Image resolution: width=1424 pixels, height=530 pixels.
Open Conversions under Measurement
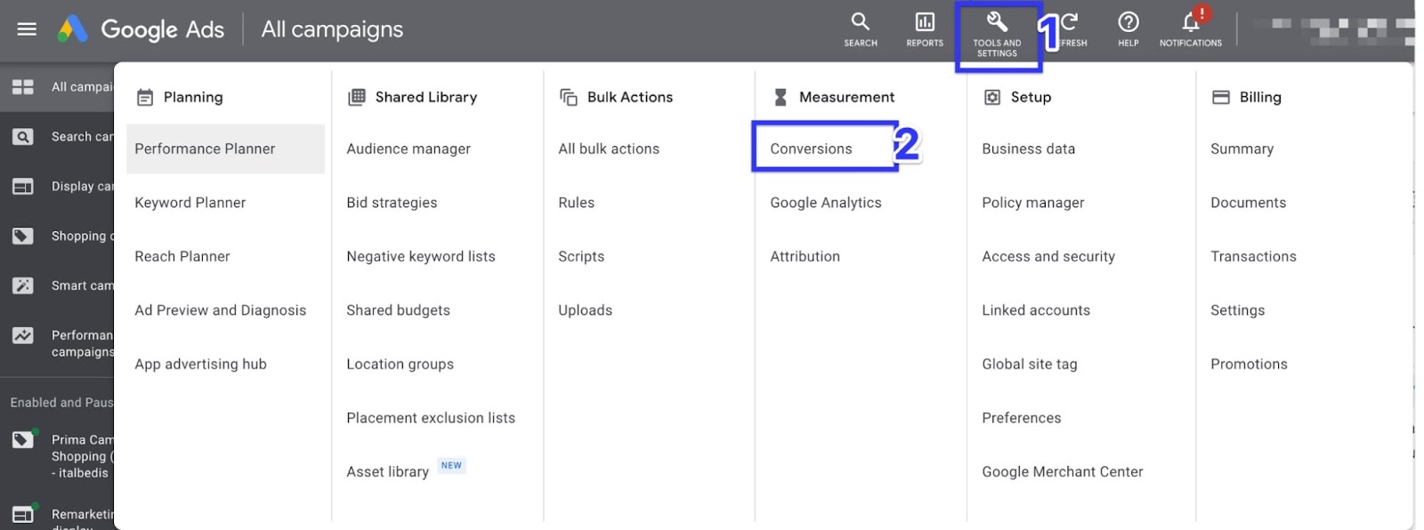(x=811, y=149)
